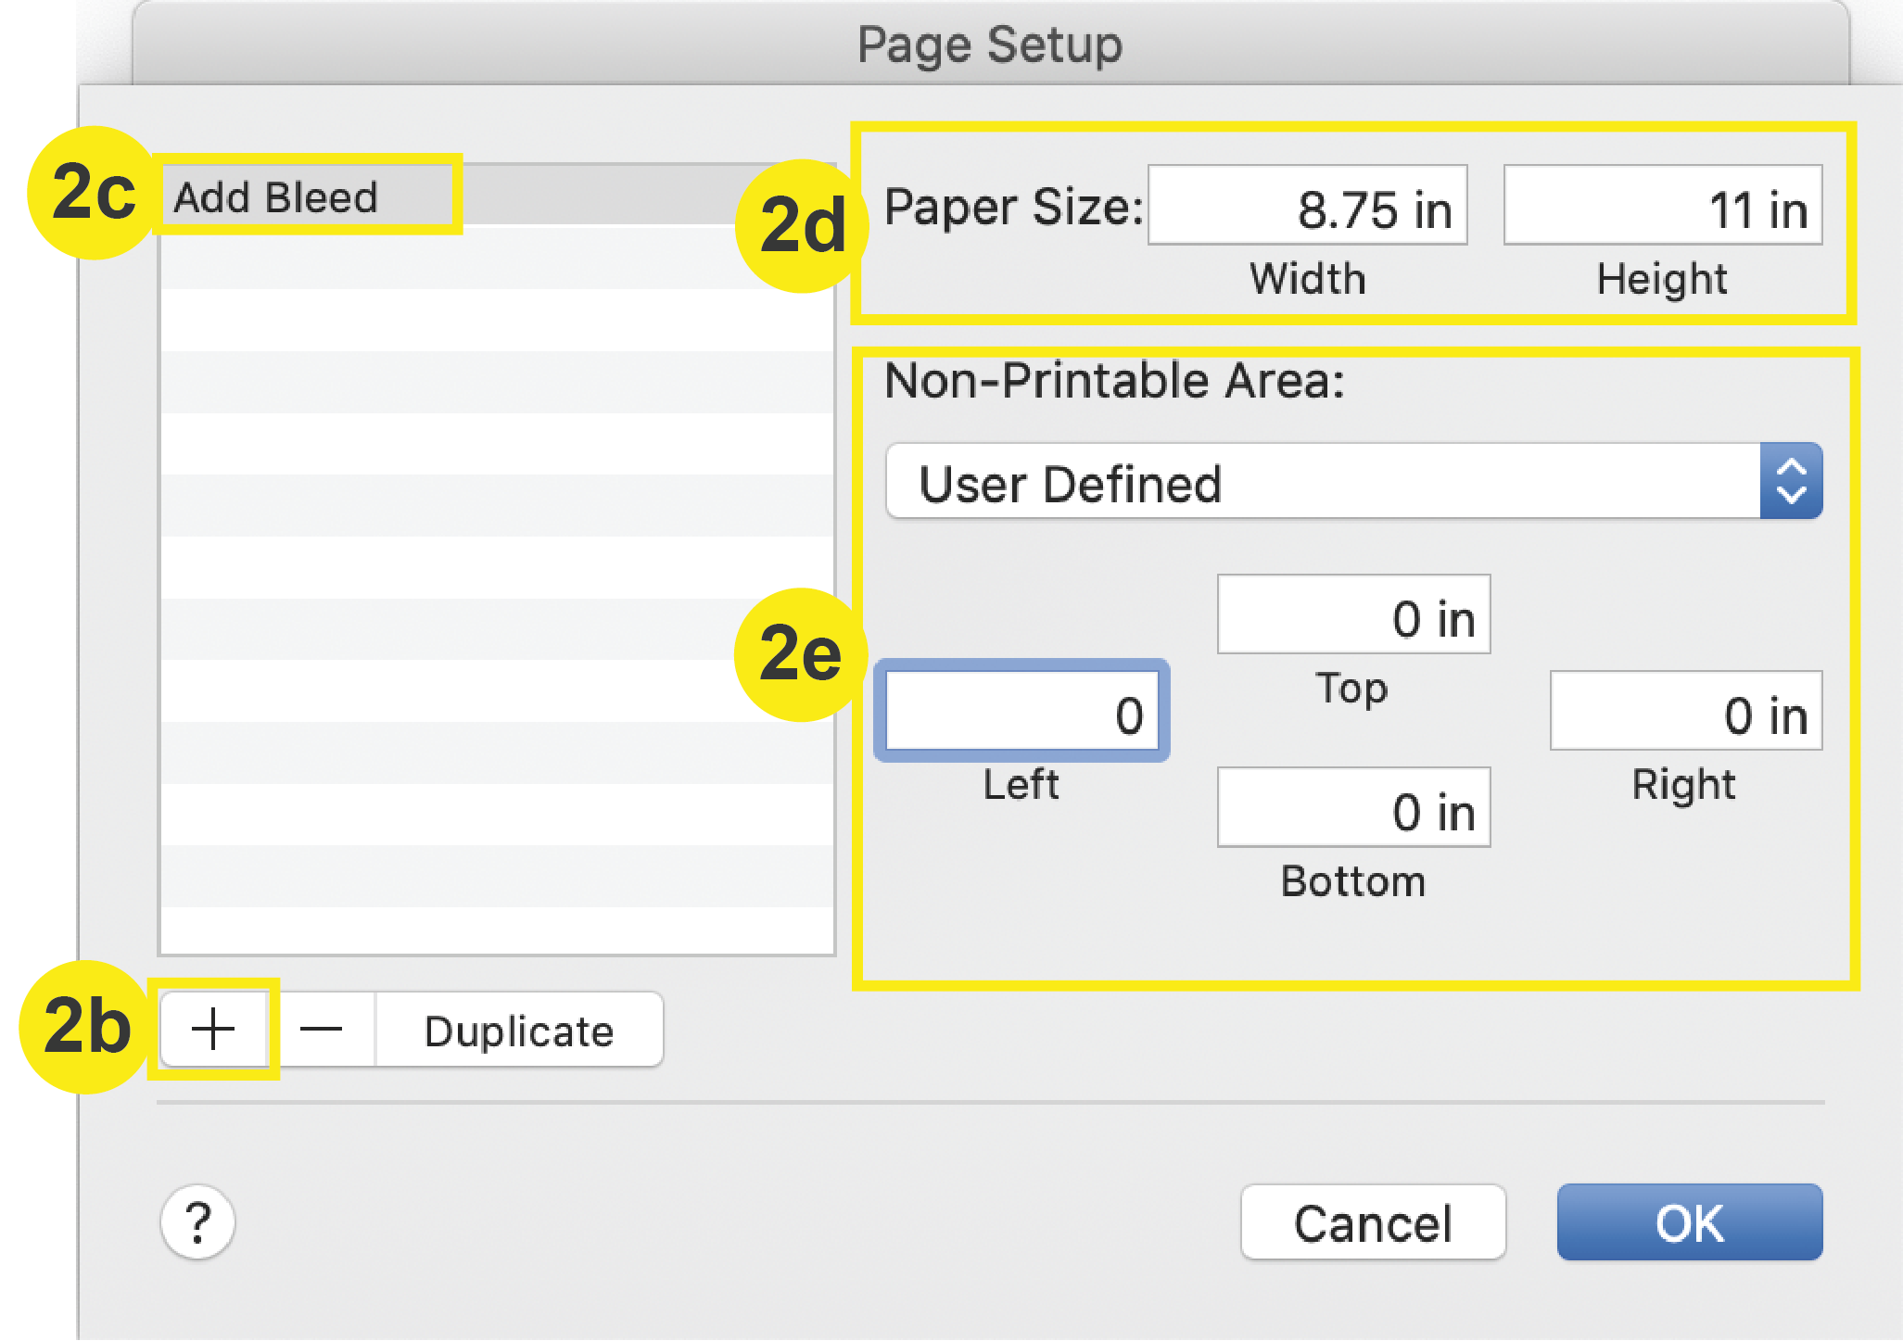Select the Top margin field
Image resolution: width=1903 pixels, height=1341 pixels.
1353,614
